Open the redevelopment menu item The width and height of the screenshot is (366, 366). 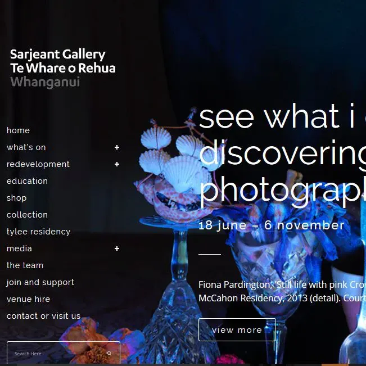[x=38, y=164]
